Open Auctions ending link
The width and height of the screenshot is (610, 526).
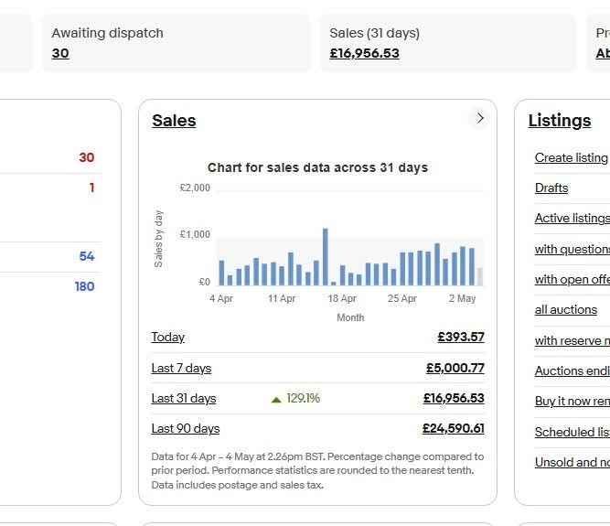coord(573,371)
